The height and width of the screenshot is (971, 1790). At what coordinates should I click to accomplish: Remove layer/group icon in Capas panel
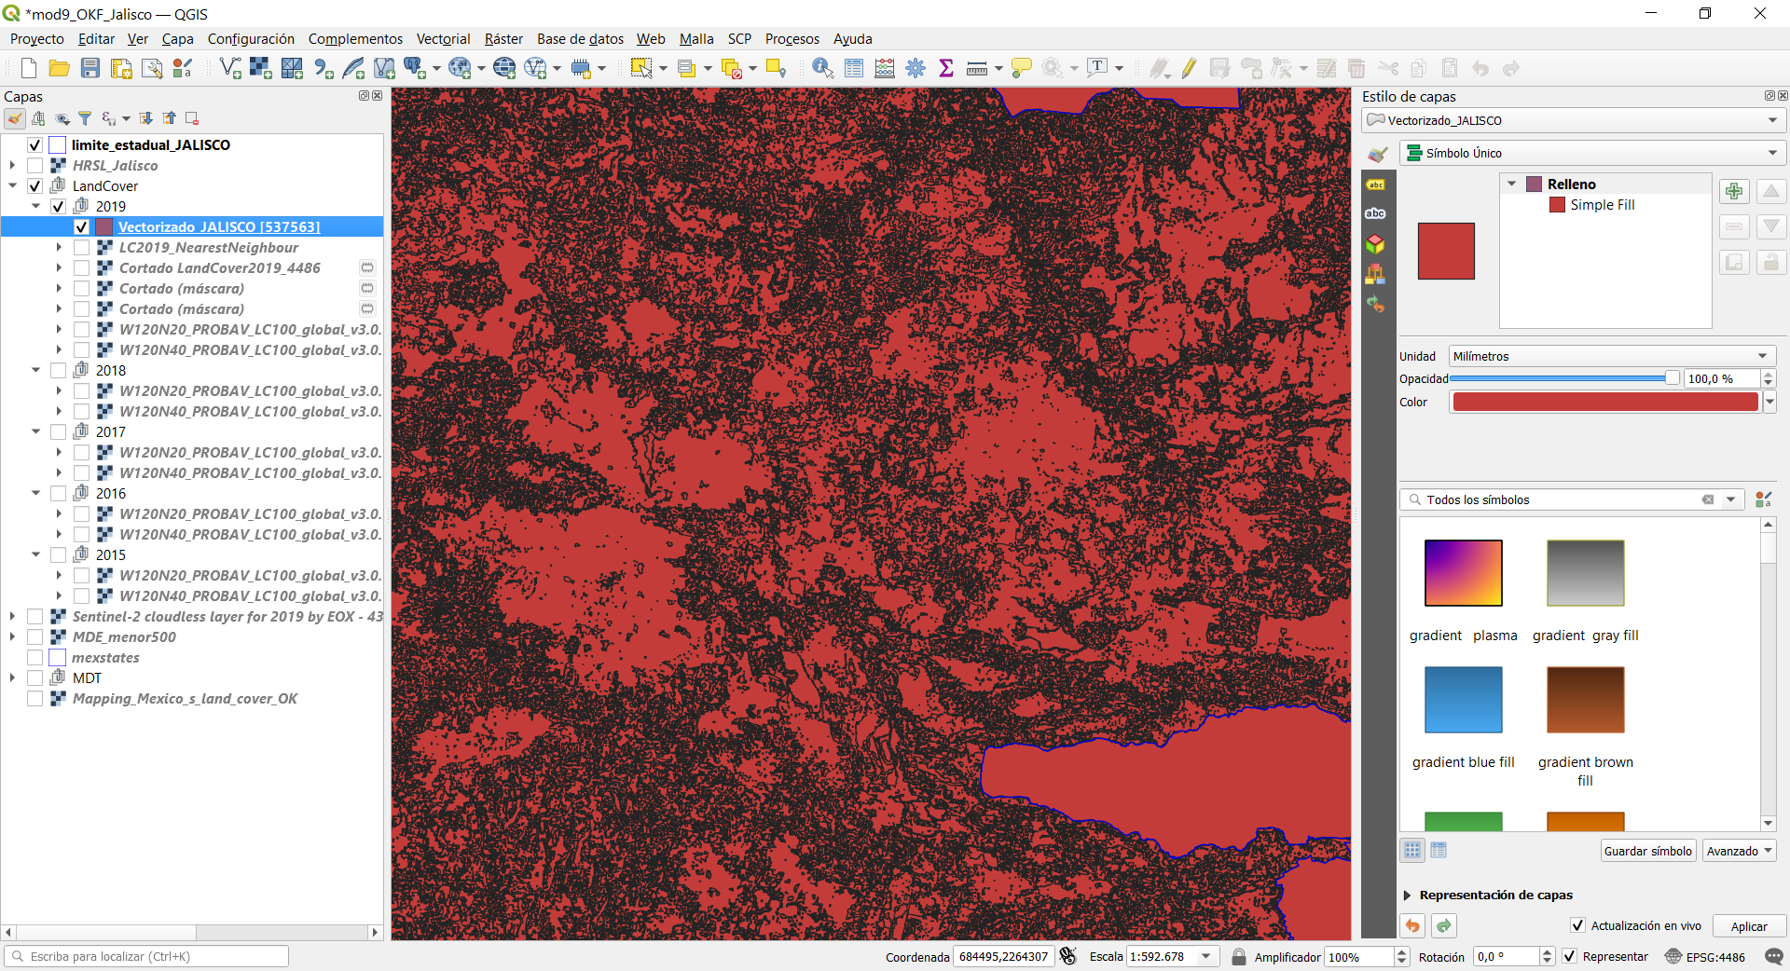[x=192, y=118]
